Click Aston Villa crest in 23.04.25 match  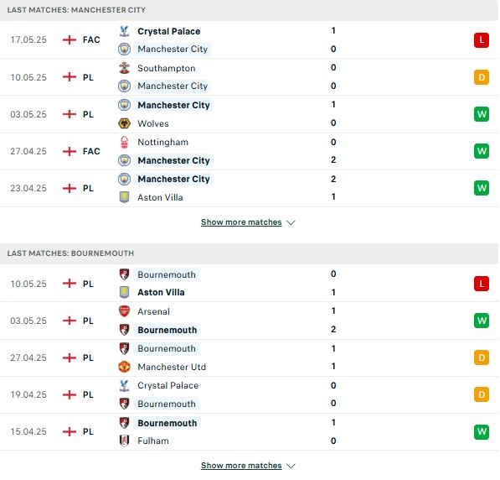(124, 197)
